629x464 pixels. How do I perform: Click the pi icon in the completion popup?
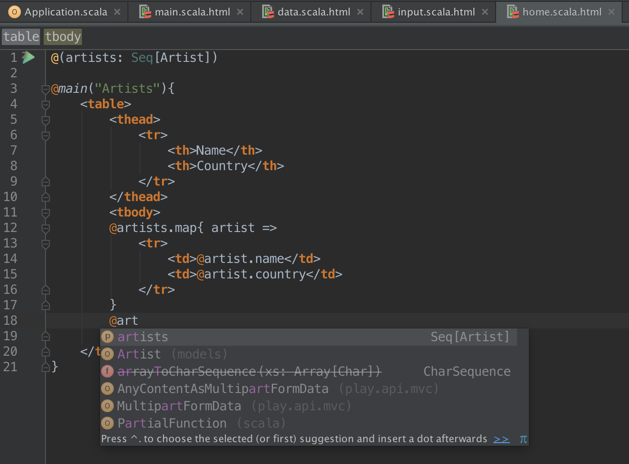(x=523, y=439)
